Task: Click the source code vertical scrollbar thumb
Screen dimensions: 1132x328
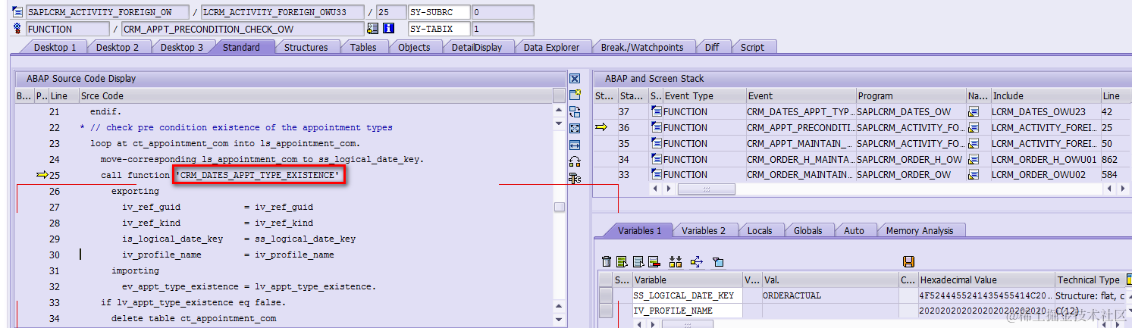Action: click(x=559, y=208)
